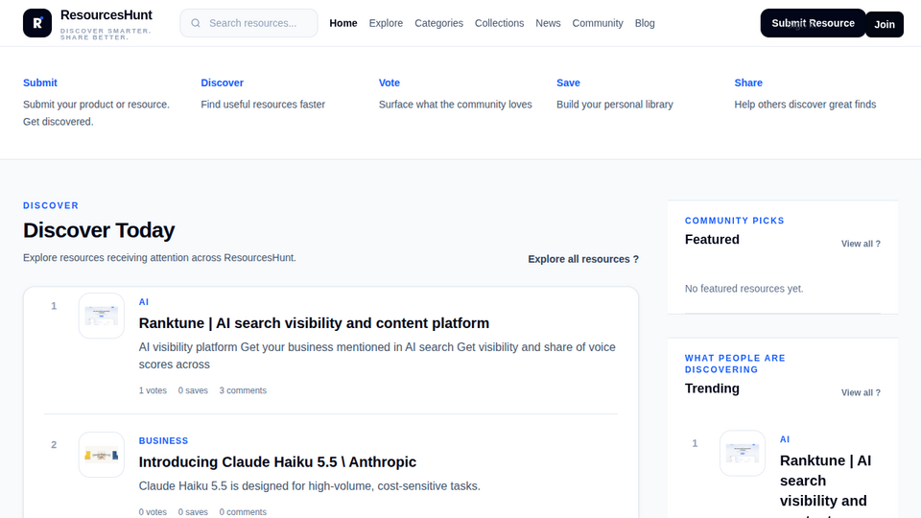Click the 0 comments text for Claude Haiku
The image size is (921, 518).
tap(243, 512)
